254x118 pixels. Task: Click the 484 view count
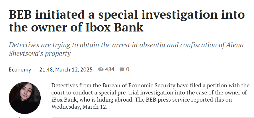point(110,69)
